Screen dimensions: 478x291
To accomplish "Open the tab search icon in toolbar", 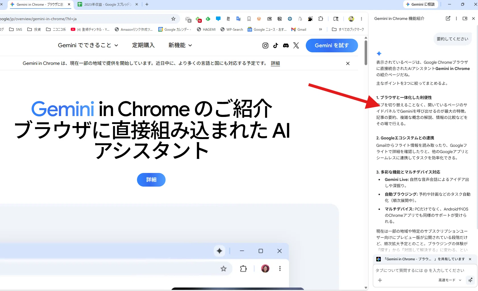I will (336, 19).
